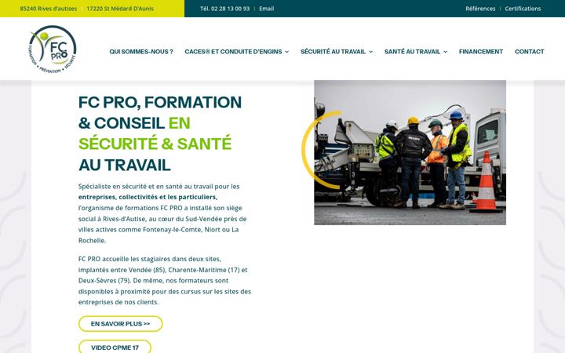Screen dimensions: 565x353
Task: Expand the Sécurité au travail chevron
Action: (370, 52)
